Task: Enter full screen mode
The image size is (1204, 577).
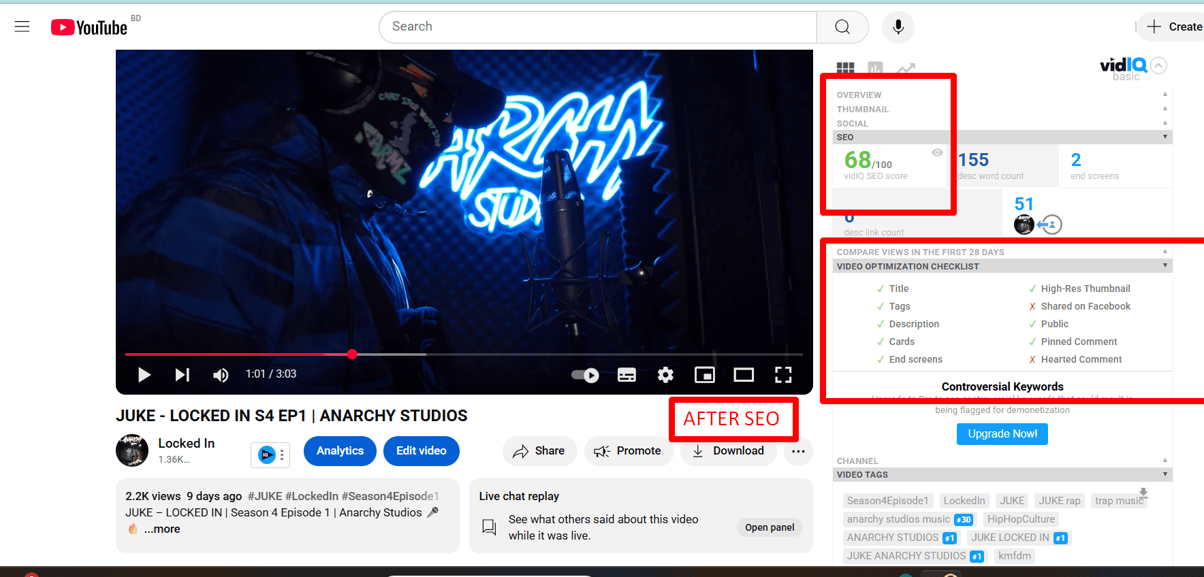Action: (783, 375)
